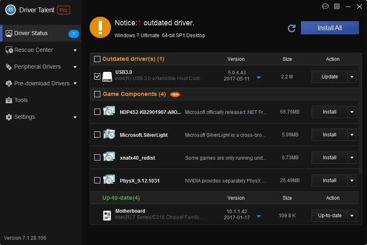367x245 pixels.
Task: Click the feedback chat bubble icon
Action: (x=325, y=7)
